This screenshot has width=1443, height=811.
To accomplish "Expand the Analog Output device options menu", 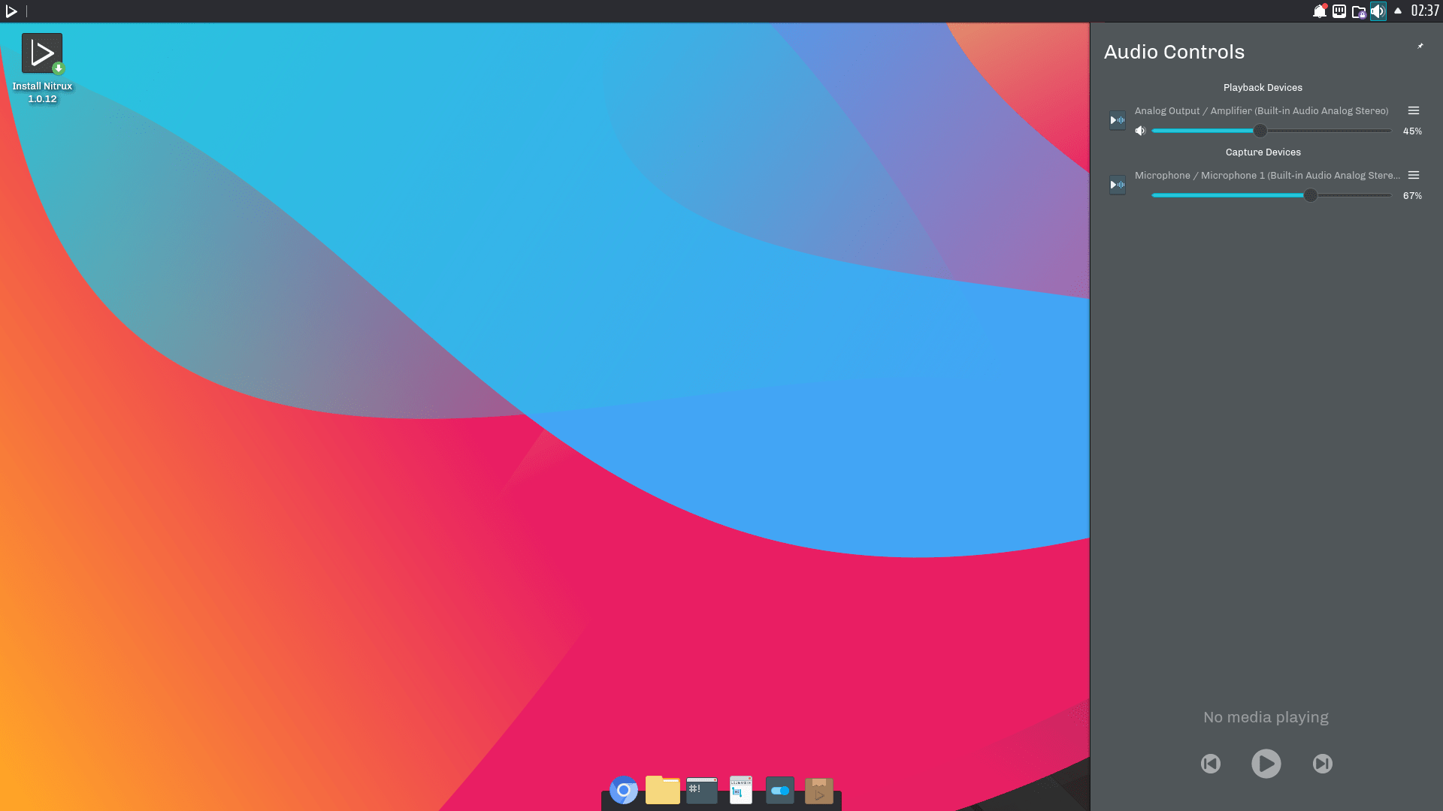I will [1413, 110].
